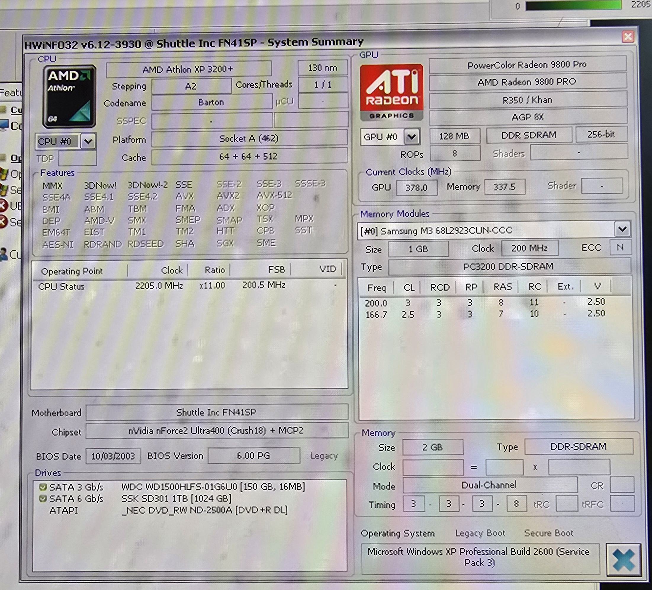Click the green progress bar at top

pyautogui.click(x=574, y=5)
